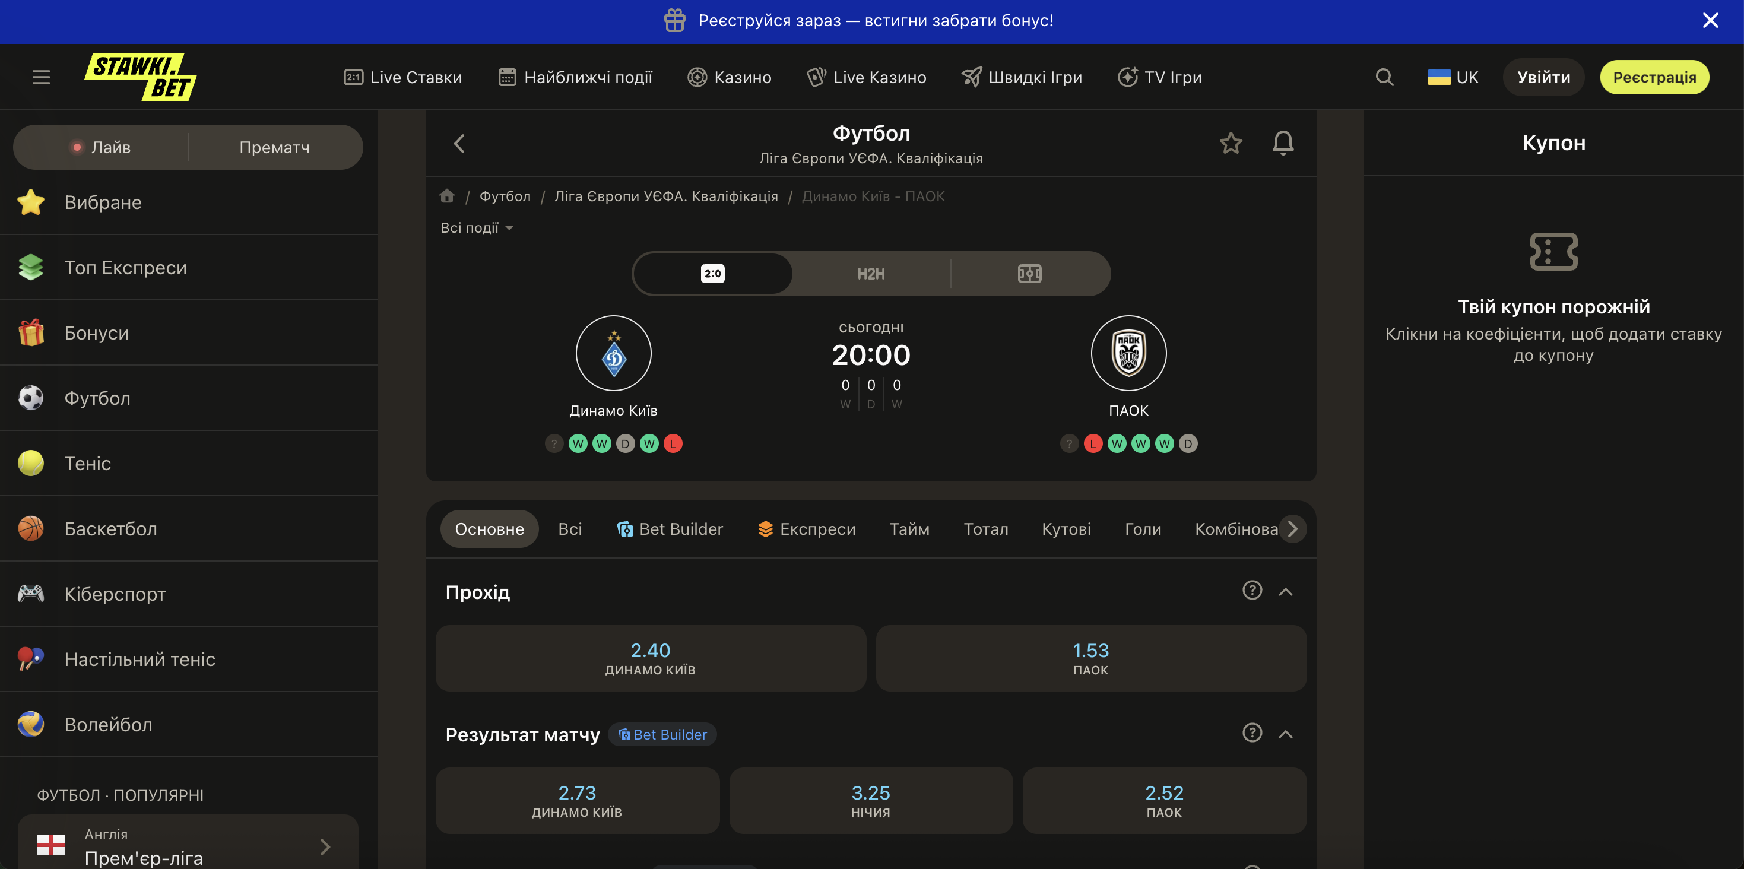Switch to Прематч mode toggle
This screenshot has width=1744, height=869.
pos(274,147)
